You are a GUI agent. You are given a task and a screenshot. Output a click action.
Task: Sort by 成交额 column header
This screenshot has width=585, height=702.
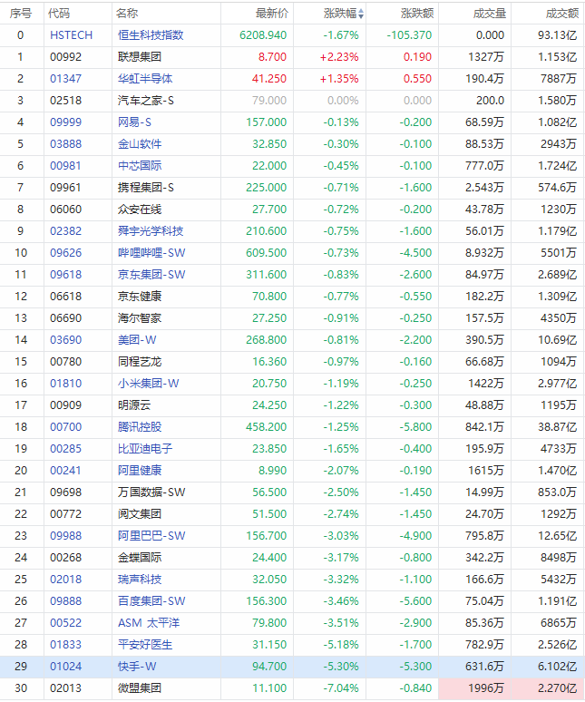[562, 14]
